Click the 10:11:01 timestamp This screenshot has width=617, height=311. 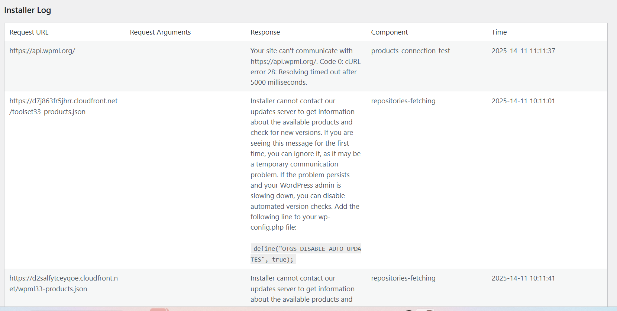(x=523, y=101)
